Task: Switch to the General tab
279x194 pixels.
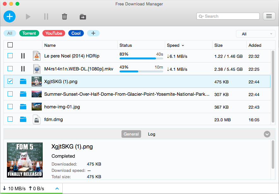Action: click(131, 134)
